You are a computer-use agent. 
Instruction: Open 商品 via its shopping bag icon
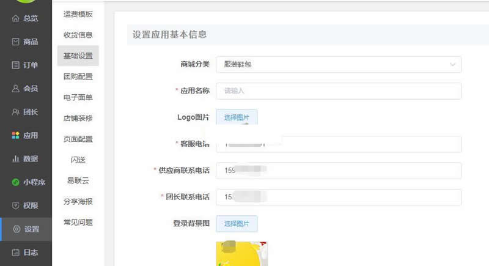(16, 42)
